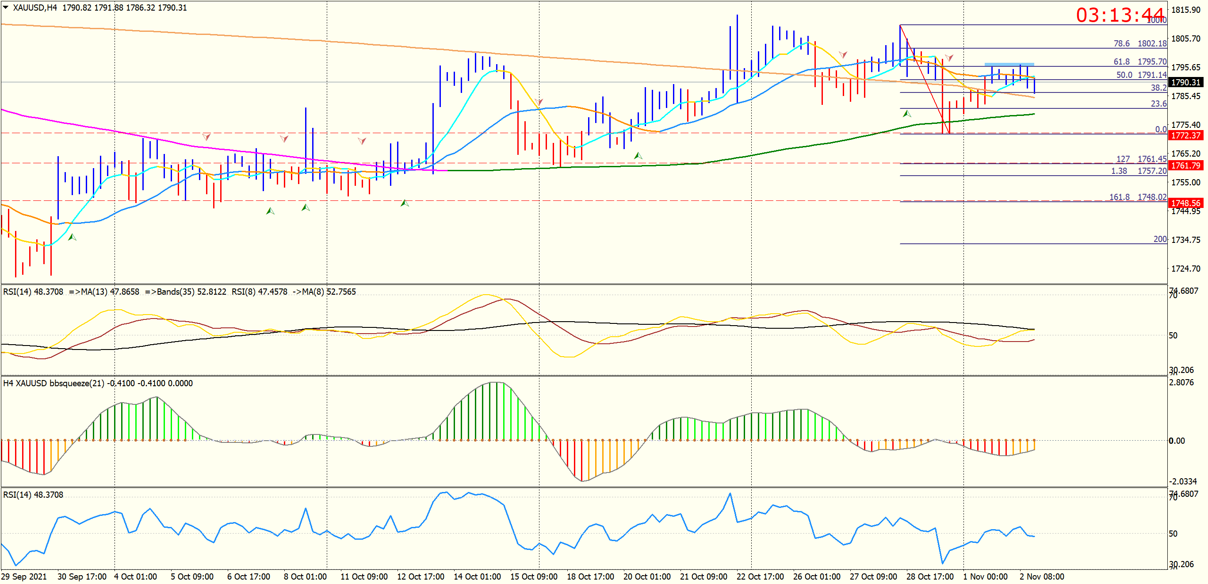Select the light blue rectangle above recent candles

coord(1009,64)
